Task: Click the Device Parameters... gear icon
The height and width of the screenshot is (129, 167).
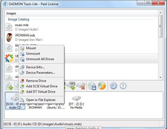Action: (x=22, y=73)
